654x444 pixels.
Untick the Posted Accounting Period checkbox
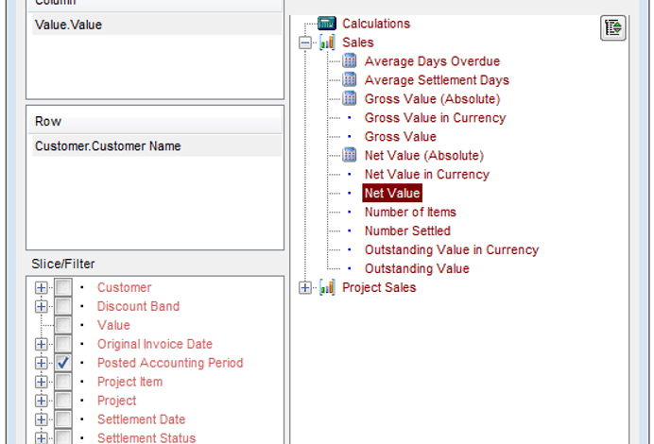(63, 363)
